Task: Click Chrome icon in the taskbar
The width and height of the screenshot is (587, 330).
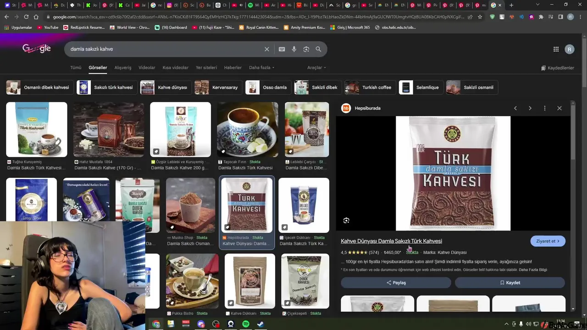Action: (x=156, y=324)
